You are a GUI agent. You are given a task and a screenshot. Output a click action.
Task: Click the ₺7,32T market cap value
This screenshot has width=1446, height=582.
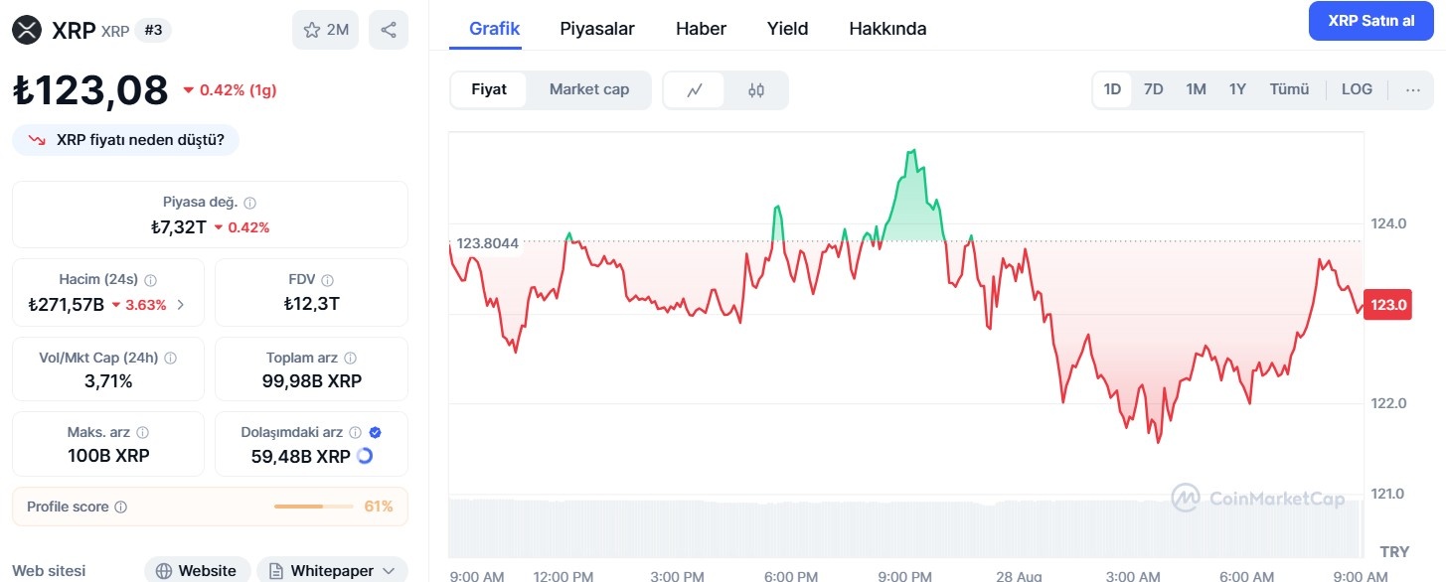click(178, 227)
